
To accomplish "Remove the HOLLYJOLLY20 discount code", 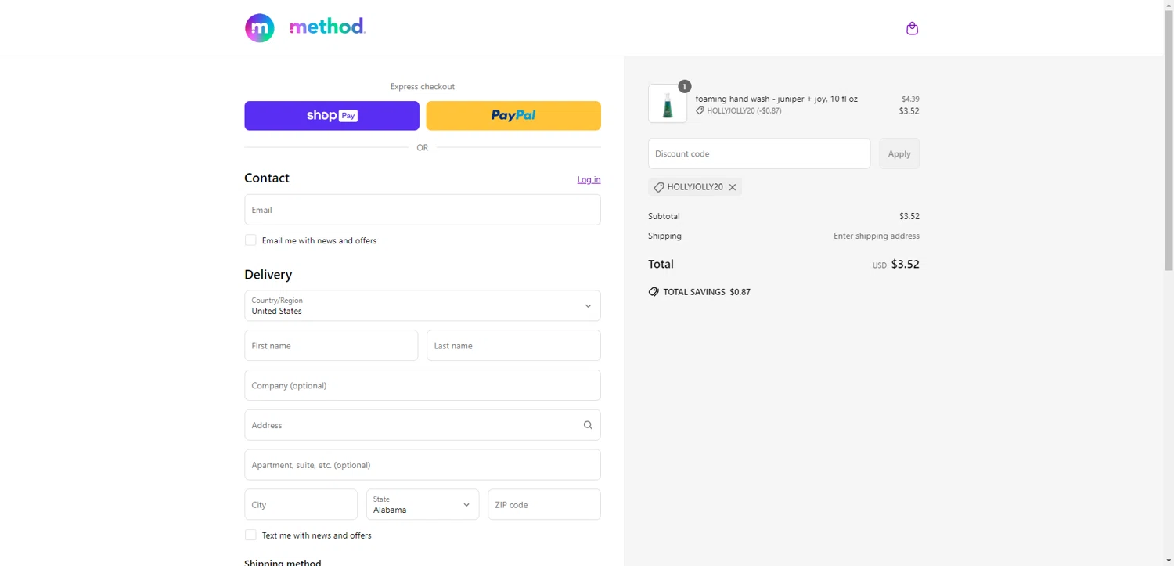I will pos(733,187).
